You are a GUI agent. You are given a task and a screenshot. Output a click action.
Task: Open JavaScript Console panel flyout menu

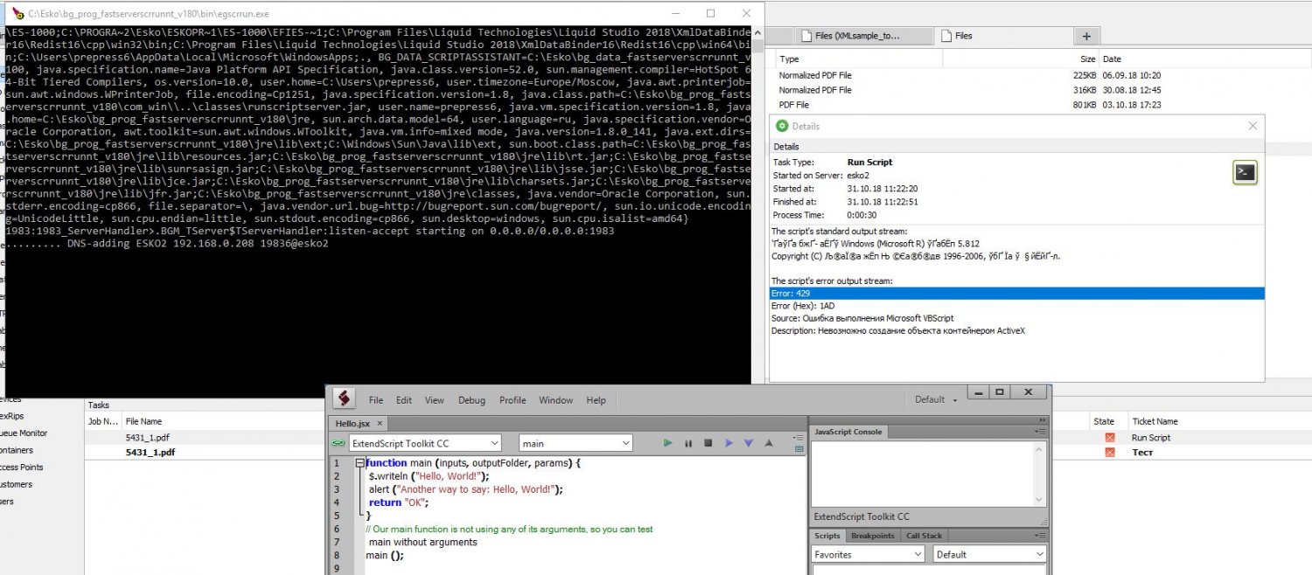click(x=1040, y=432)
